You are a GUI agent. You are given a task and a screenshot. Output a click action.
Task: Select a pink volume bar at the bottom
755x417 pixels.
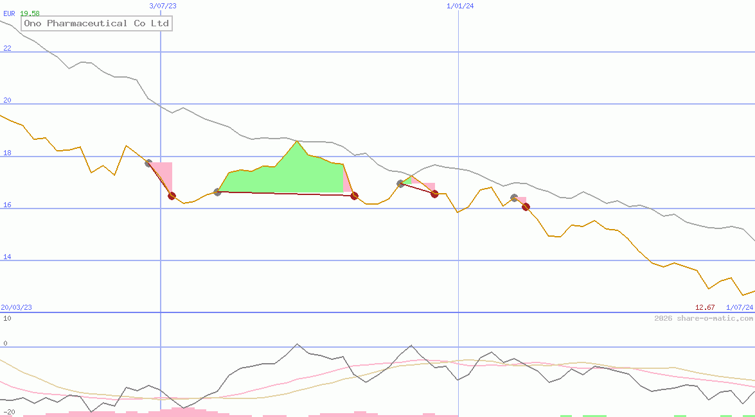click(180, 412)
